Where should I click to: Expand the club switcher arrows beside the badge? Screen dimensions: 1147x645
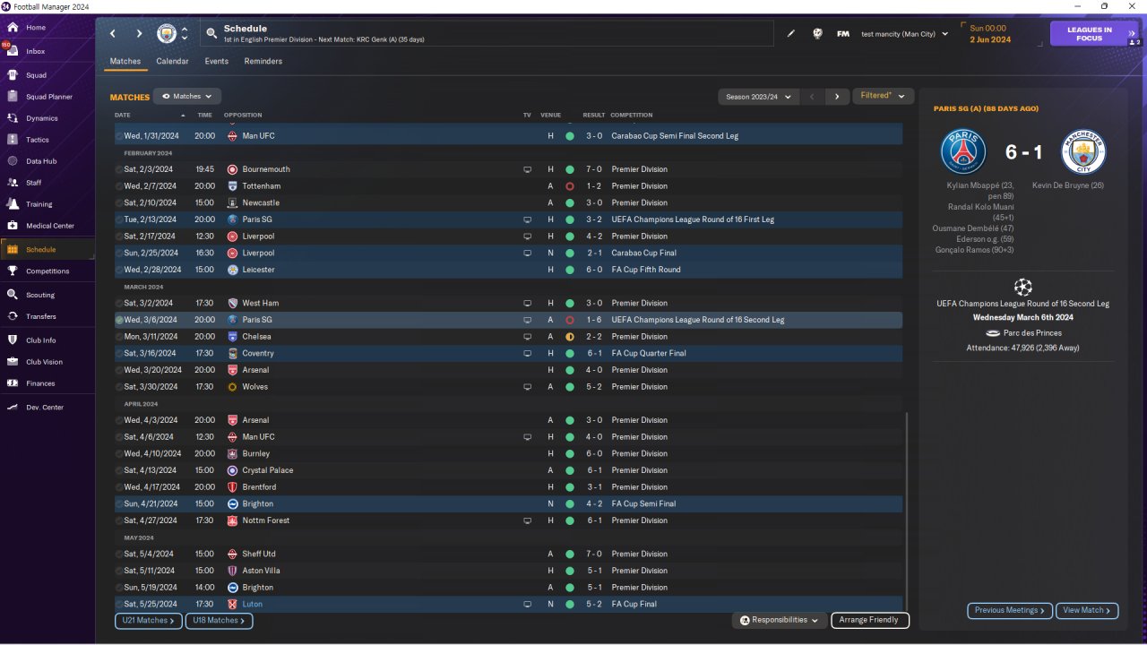pos(185,34)
